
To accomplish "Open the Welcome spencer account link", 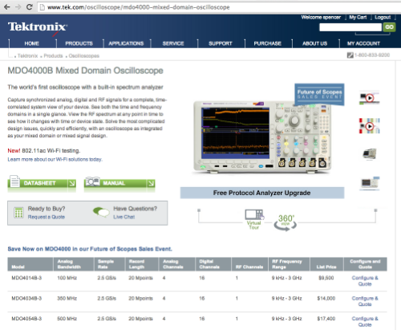I will point(321,18).
